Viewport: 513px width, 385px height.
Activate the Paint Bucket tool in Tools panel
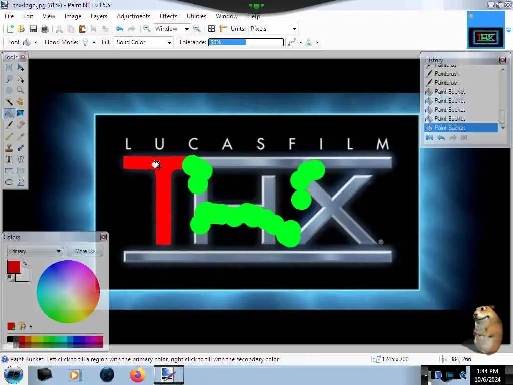[9, 113]
